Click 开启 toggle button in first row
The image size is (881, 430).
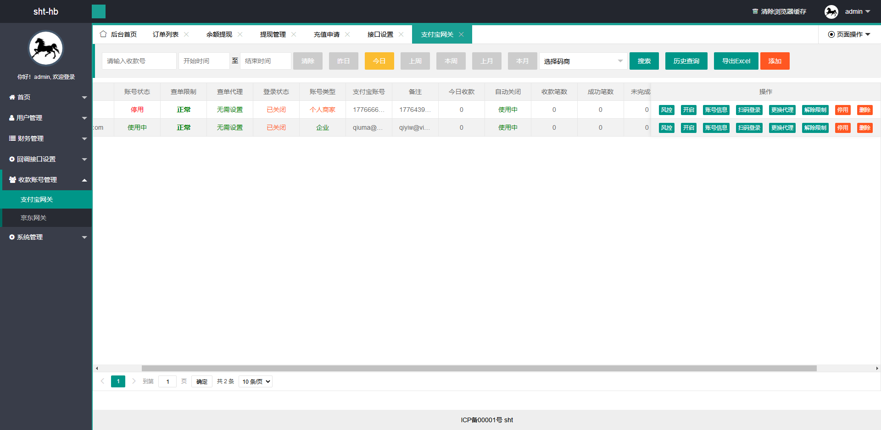pyautogui.click(x=688, y=110)
